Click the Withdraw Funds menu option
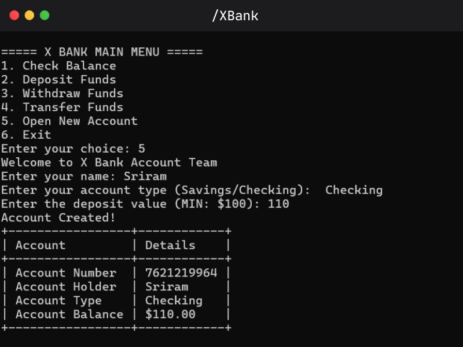 pos(62,94)
